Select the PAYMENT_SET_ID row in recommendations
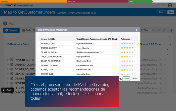 pyautogui.click(x=88, y=44)
